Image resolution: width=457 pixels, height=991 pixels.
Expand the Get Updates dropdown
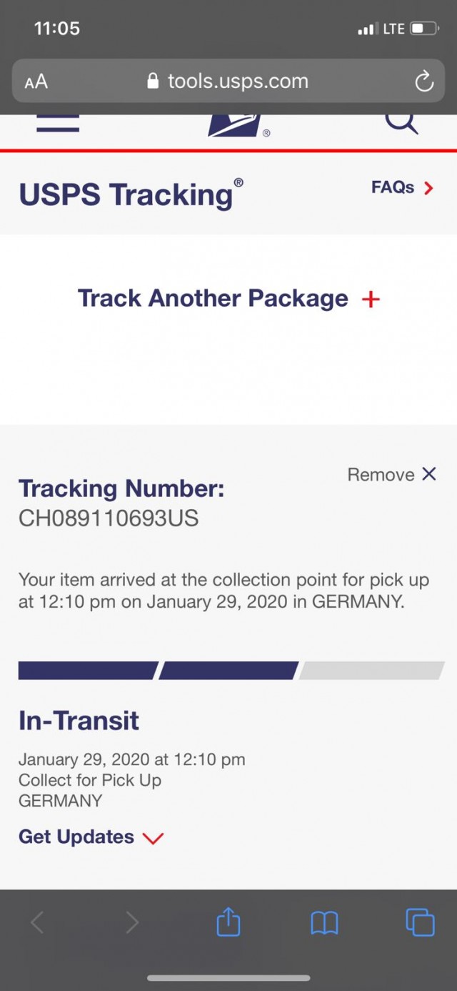point(76,837)
